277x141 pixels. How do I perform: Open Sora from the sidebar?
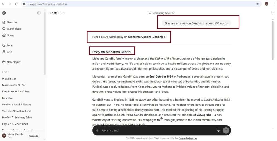(9, 46)
